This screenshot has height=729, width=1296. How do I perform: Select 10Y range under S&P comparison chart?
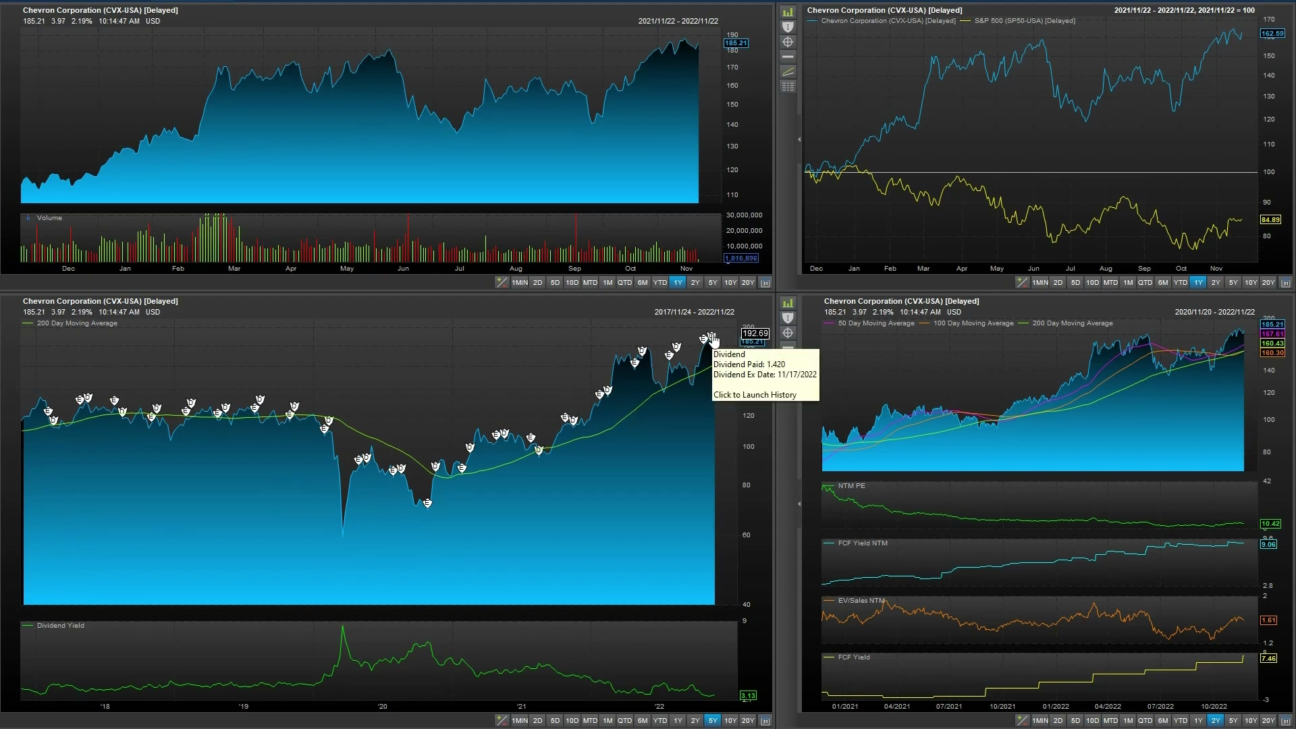[x=1251, y=283]
